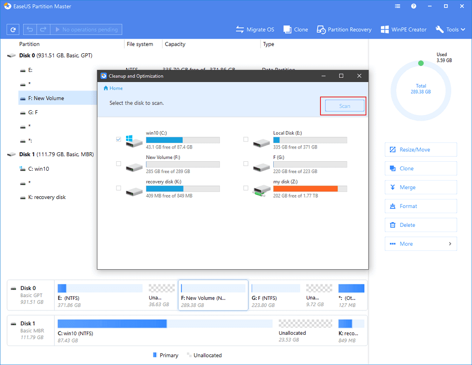Click the New Volume (F:) drive icon
This screenshot has height=365, width=472.
[x=134, y=167]
